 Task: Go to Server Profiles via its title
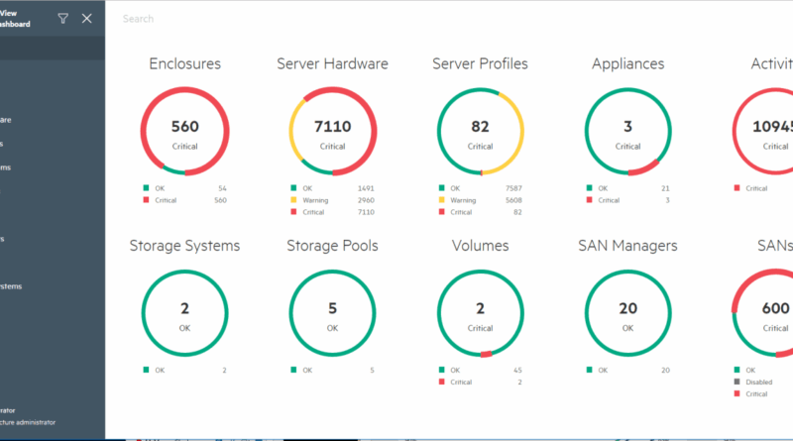point(480,64)
